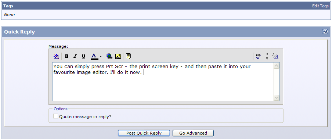The image size is (332, 139).
Task: Toggle Bold formatting in the editor
Action: [x=67, y=56]
